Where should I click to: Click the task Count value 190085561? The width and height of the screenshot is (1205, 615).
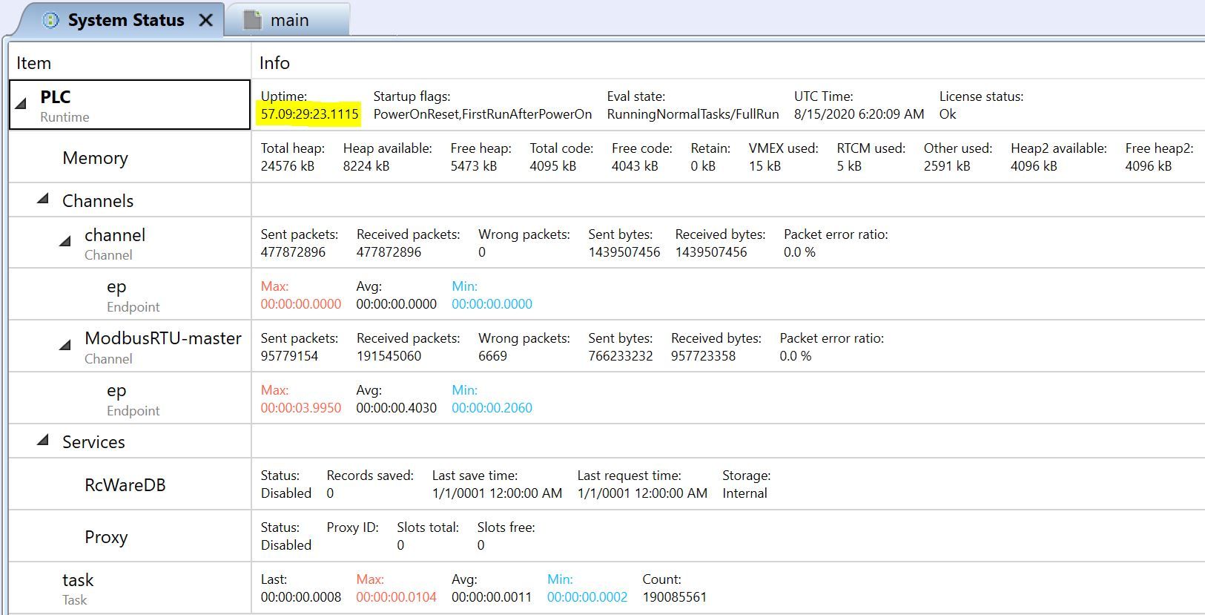[x=675, y=596]
